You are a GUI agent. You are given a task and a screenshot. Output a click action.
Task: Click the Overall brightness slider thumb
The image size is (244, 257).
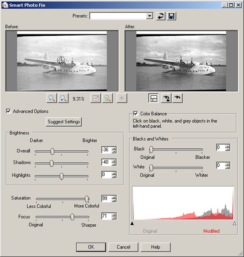(x=52, y=151)
